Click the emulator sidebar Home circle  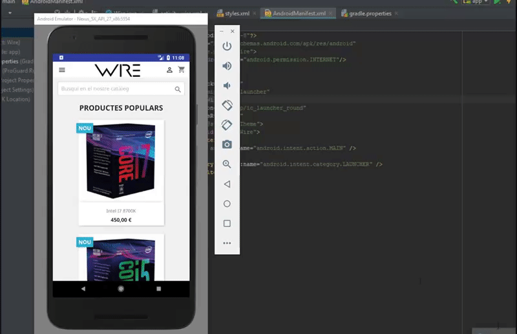click(x=227, y=204)
